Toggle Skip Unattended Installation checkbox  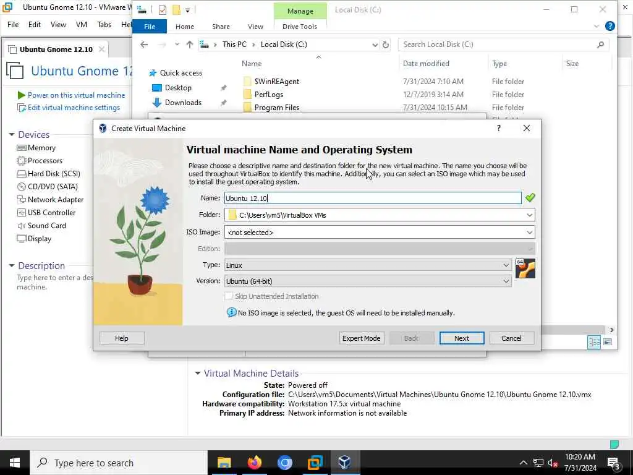(229, 296)
